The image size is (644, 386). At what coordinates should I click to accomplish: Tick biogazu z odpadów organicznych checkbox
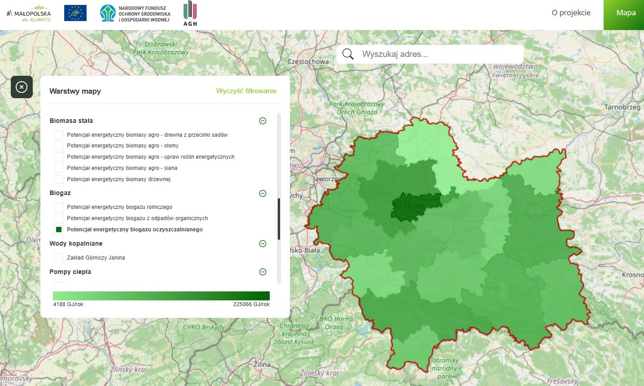[x=58, y=218]
